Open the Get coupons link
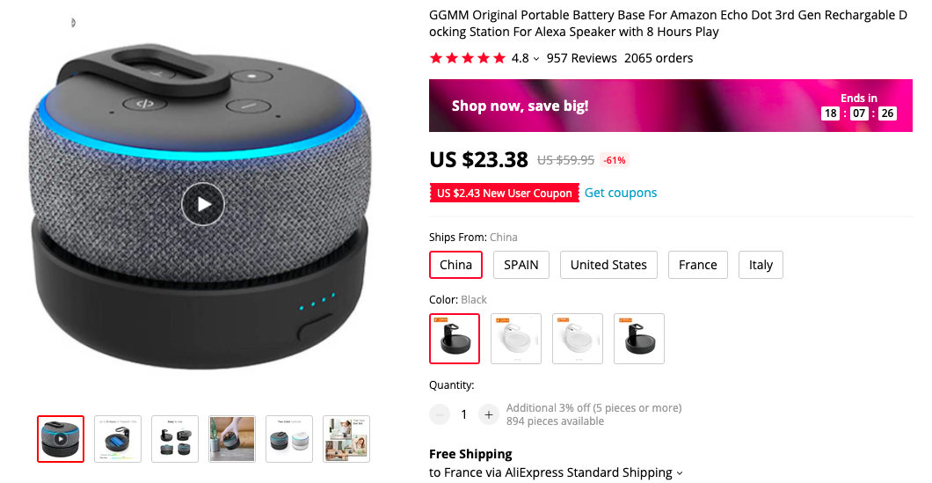 click(621, 193)
